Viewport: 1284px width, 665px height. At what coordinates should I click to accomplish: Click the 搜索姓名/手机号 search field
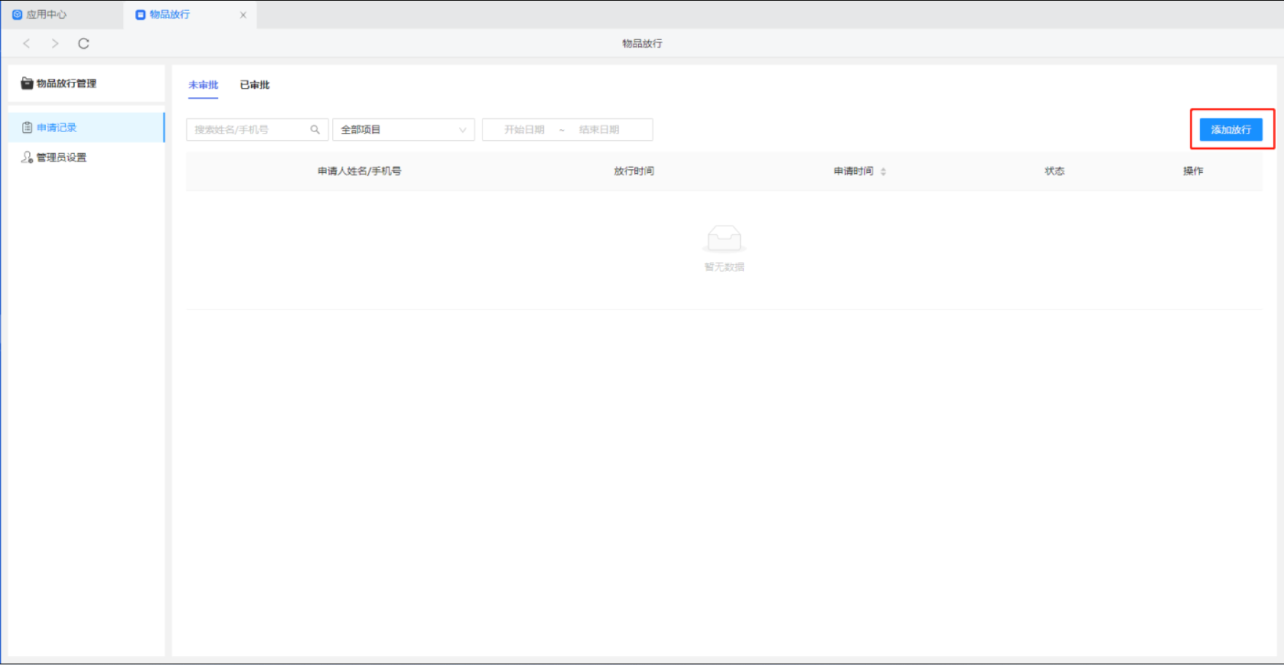click(x=247, y=130)
